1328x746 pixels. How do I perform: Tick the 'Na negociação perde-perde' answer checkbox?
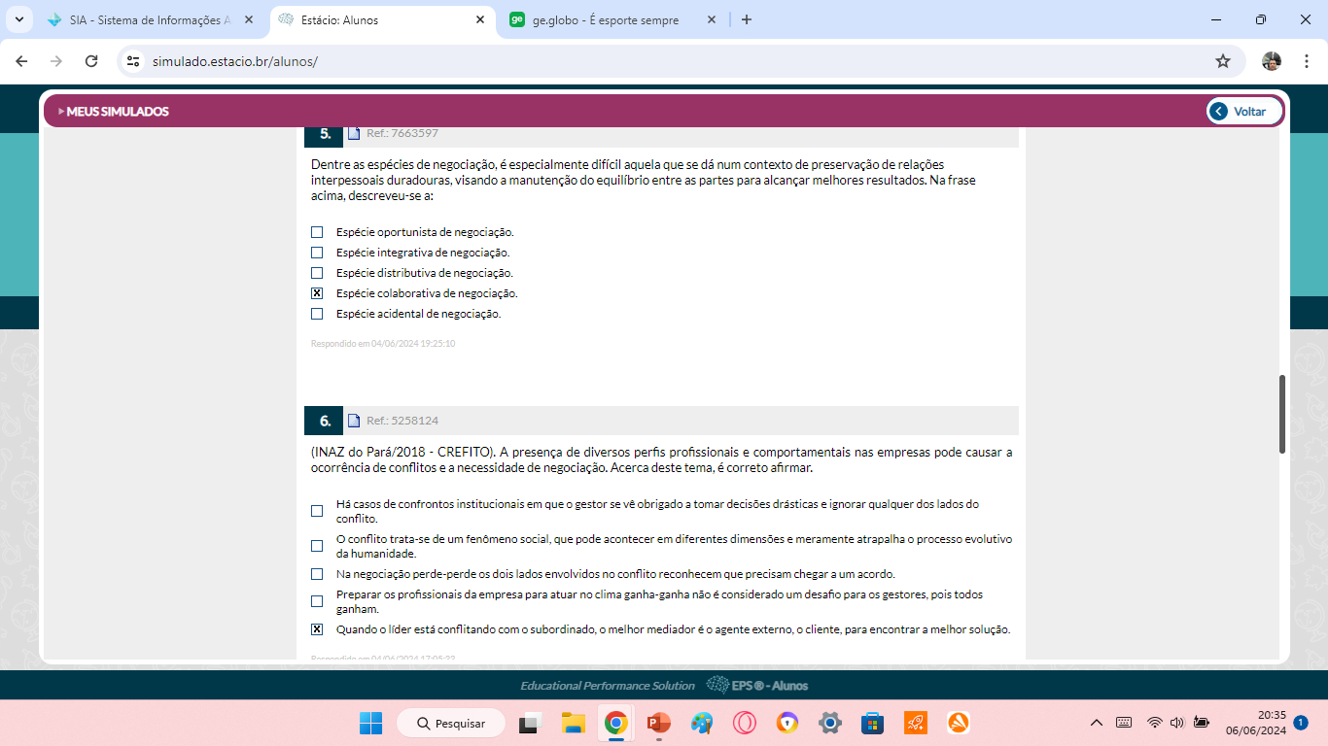[x=317, y=574]
